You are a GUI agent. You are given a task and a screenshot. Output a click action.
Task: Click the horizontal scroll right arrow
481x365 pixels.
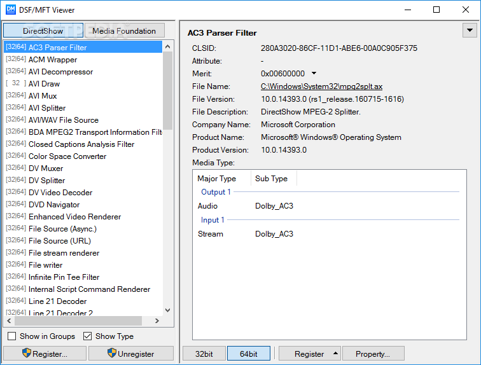[x=157, y=321]
